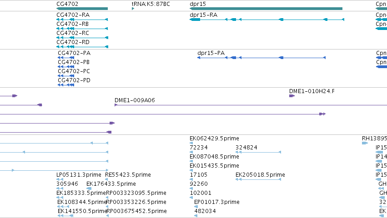Select the CG4702-RD transcript feature
The image size is (387, 218).
[82, 47]
